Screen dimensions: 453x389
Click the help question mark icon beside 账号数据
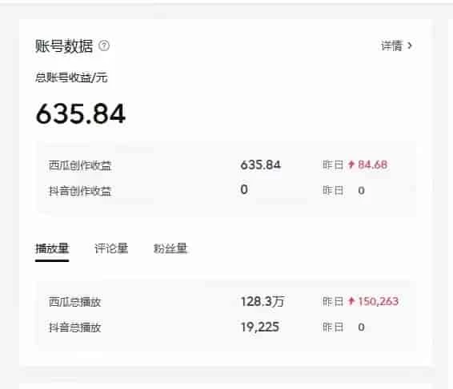click(x=104, y=46)
